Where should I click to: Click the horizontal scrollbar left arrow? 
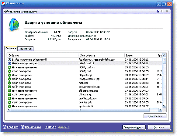9,110
